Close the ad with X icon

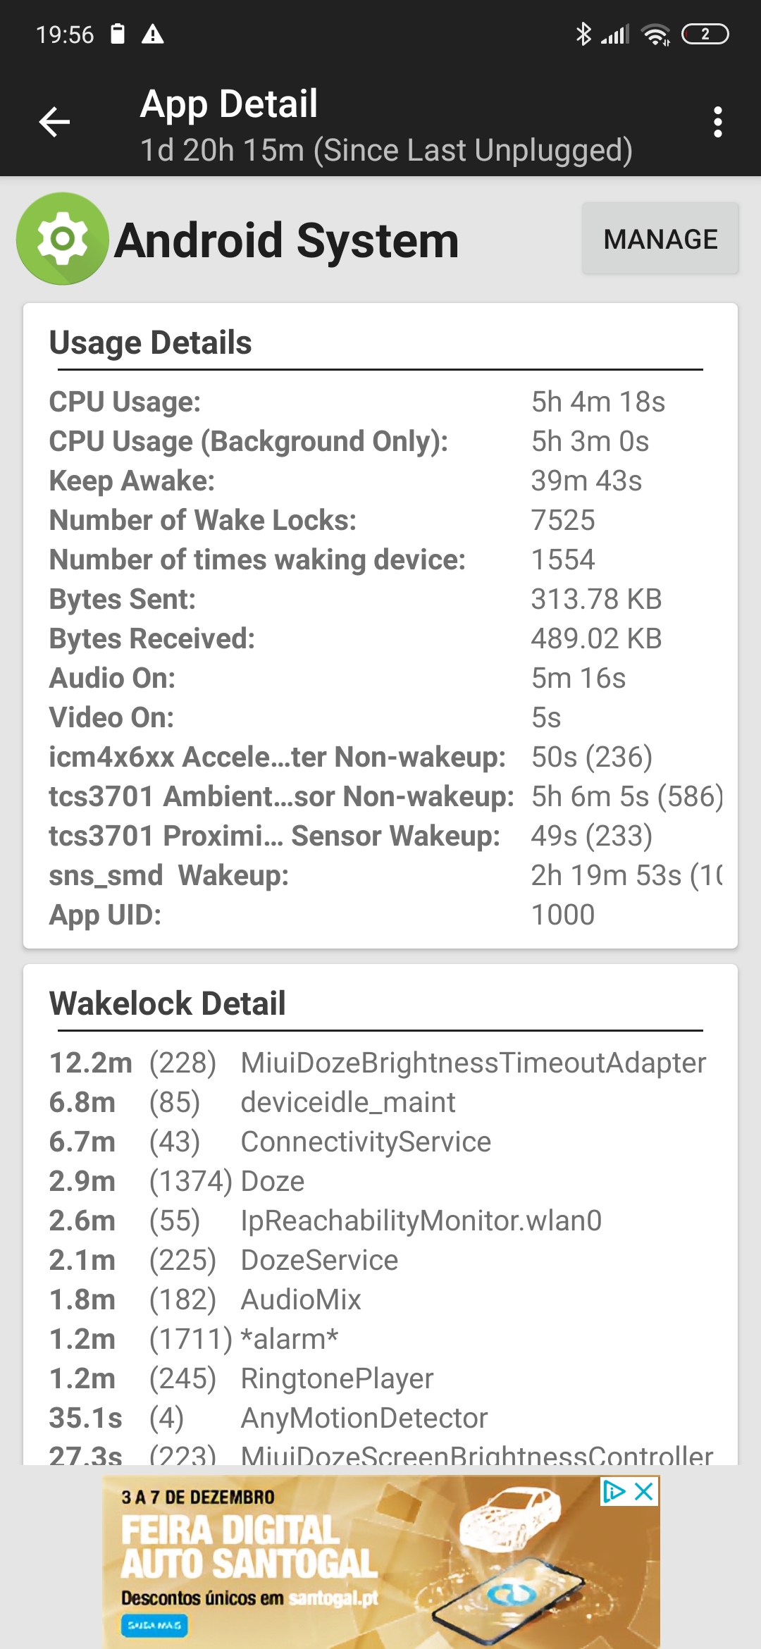(x=644, y=1491)
